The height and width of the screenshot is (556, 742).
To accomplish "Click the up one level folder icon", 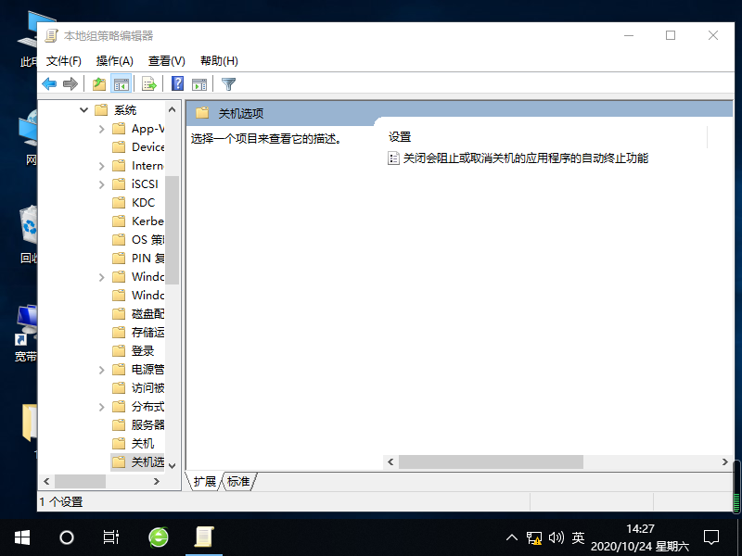I will point(98,83).
